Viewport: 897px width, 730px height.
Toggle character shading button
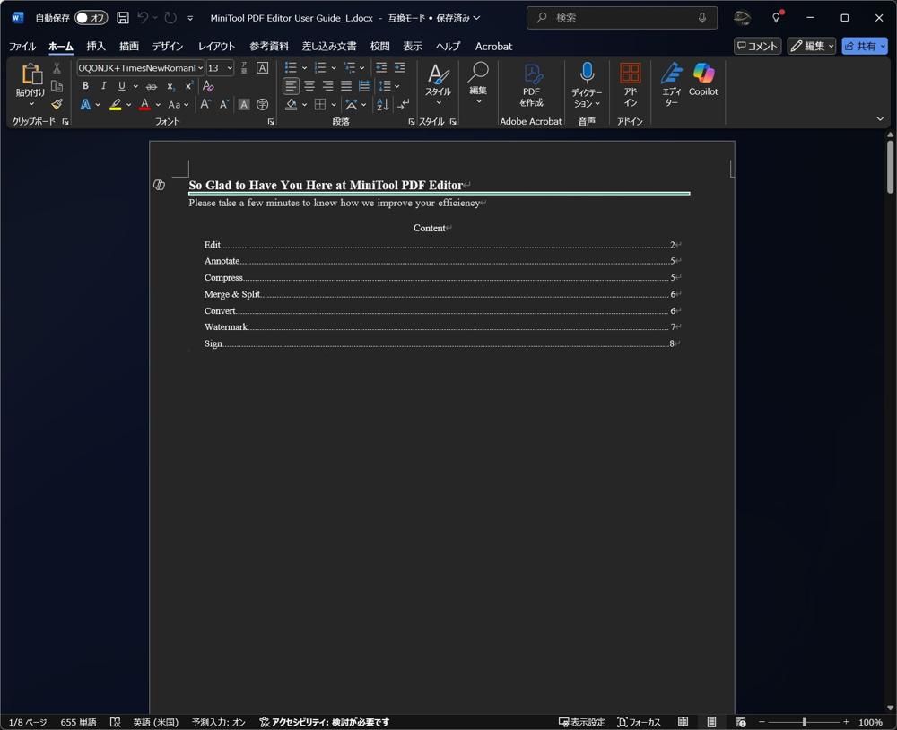pos(244,104)
